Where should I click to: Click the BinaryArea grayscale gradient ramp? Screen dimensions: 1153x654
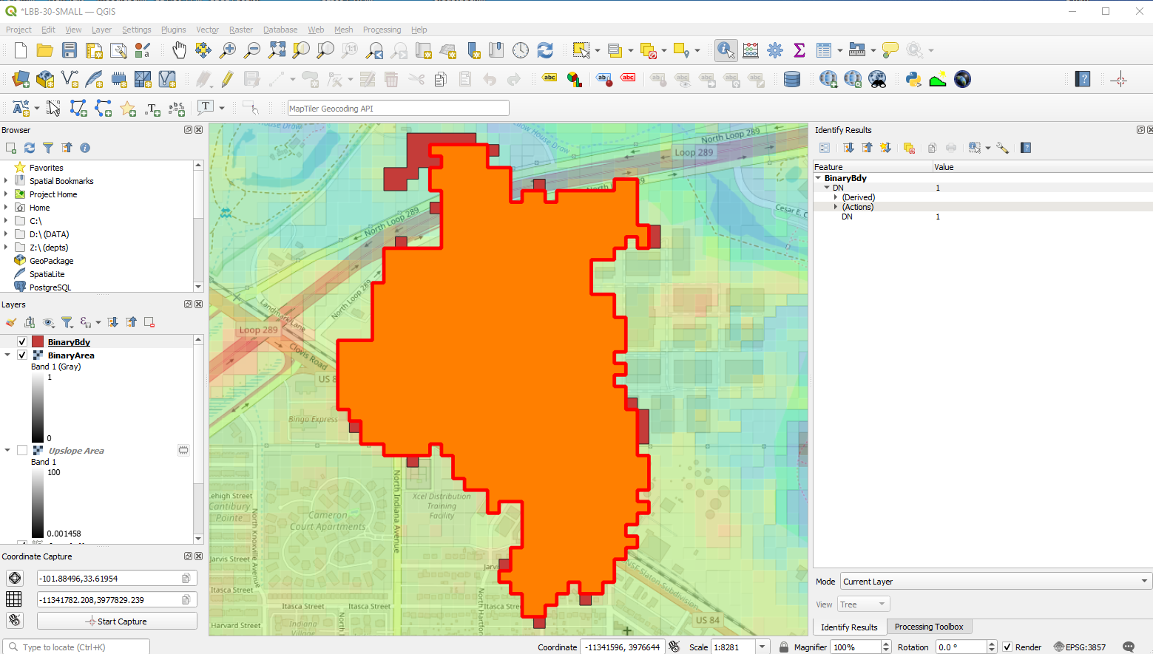click(37, 407)
